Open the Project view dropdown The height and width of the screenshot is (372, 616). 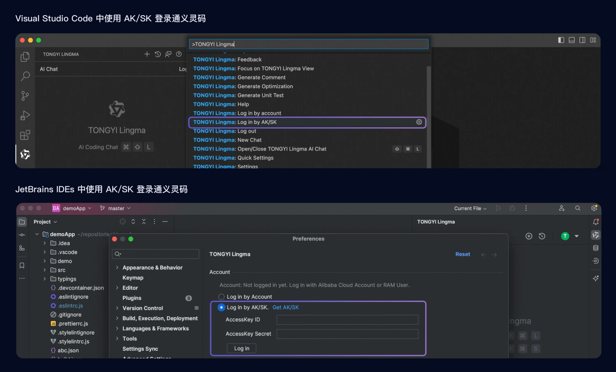[45, 222]
